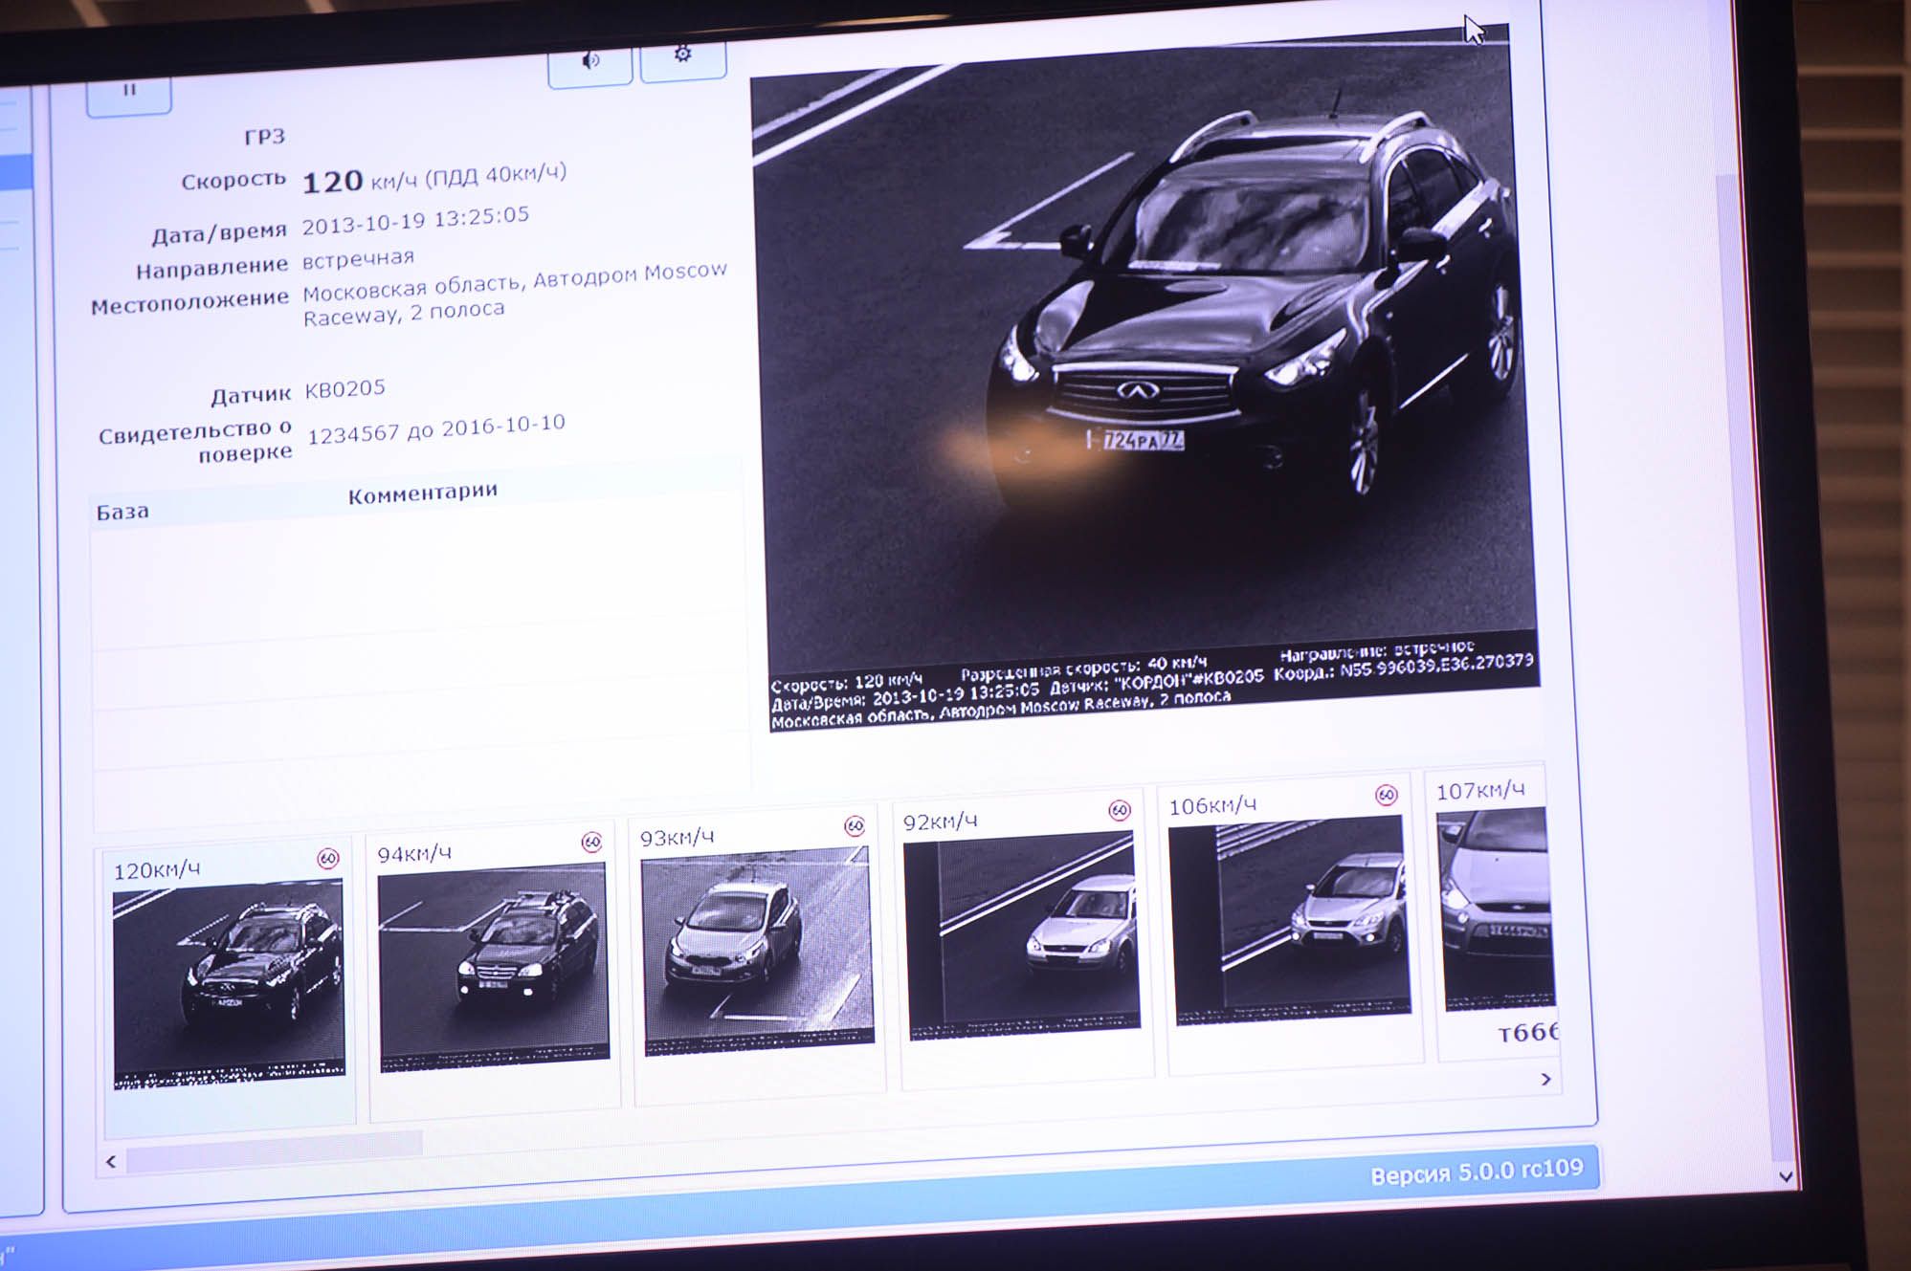Click the horizontal thumbnail scrollbar handle

click(x=275, y=1151)
